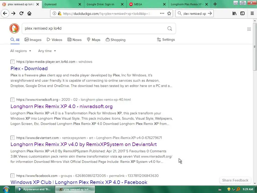This screenshot has width=257, height=193.
Task: Click the DuckDuckGo logo
Action: click(x=14, y=28)
